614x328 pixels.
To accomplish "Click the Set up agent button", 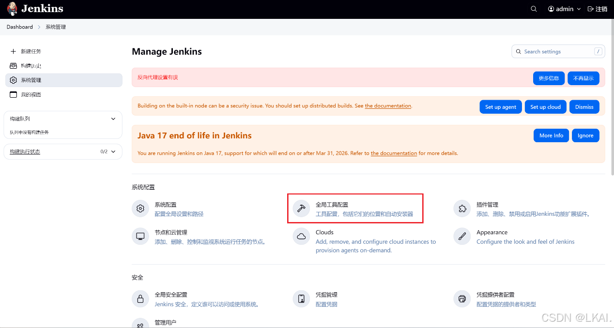I will click(x=501, y=107).
